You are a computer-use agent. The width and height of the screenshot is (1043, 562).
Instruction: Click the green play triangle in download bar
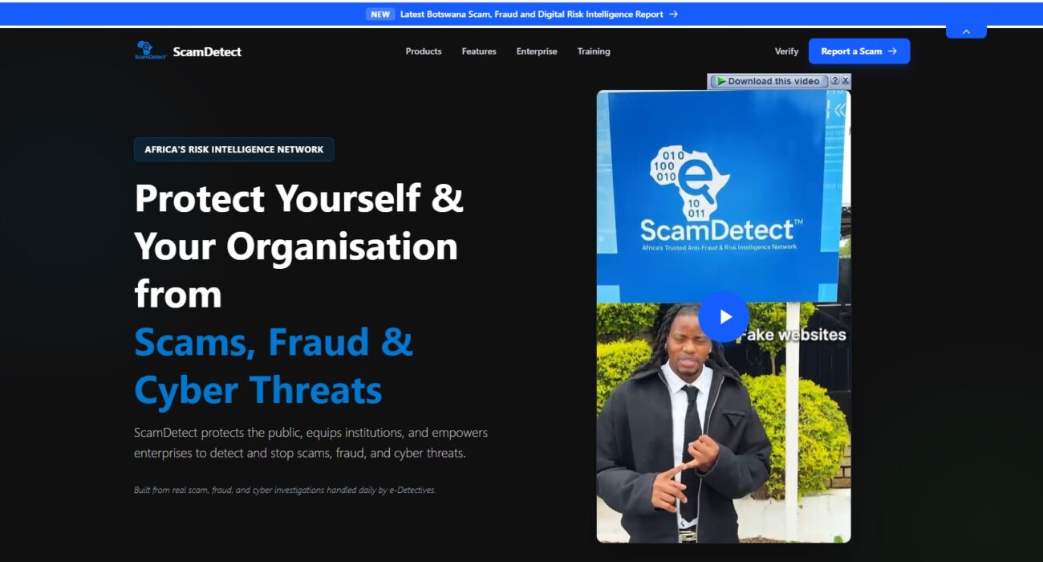[x=721, y=81]
